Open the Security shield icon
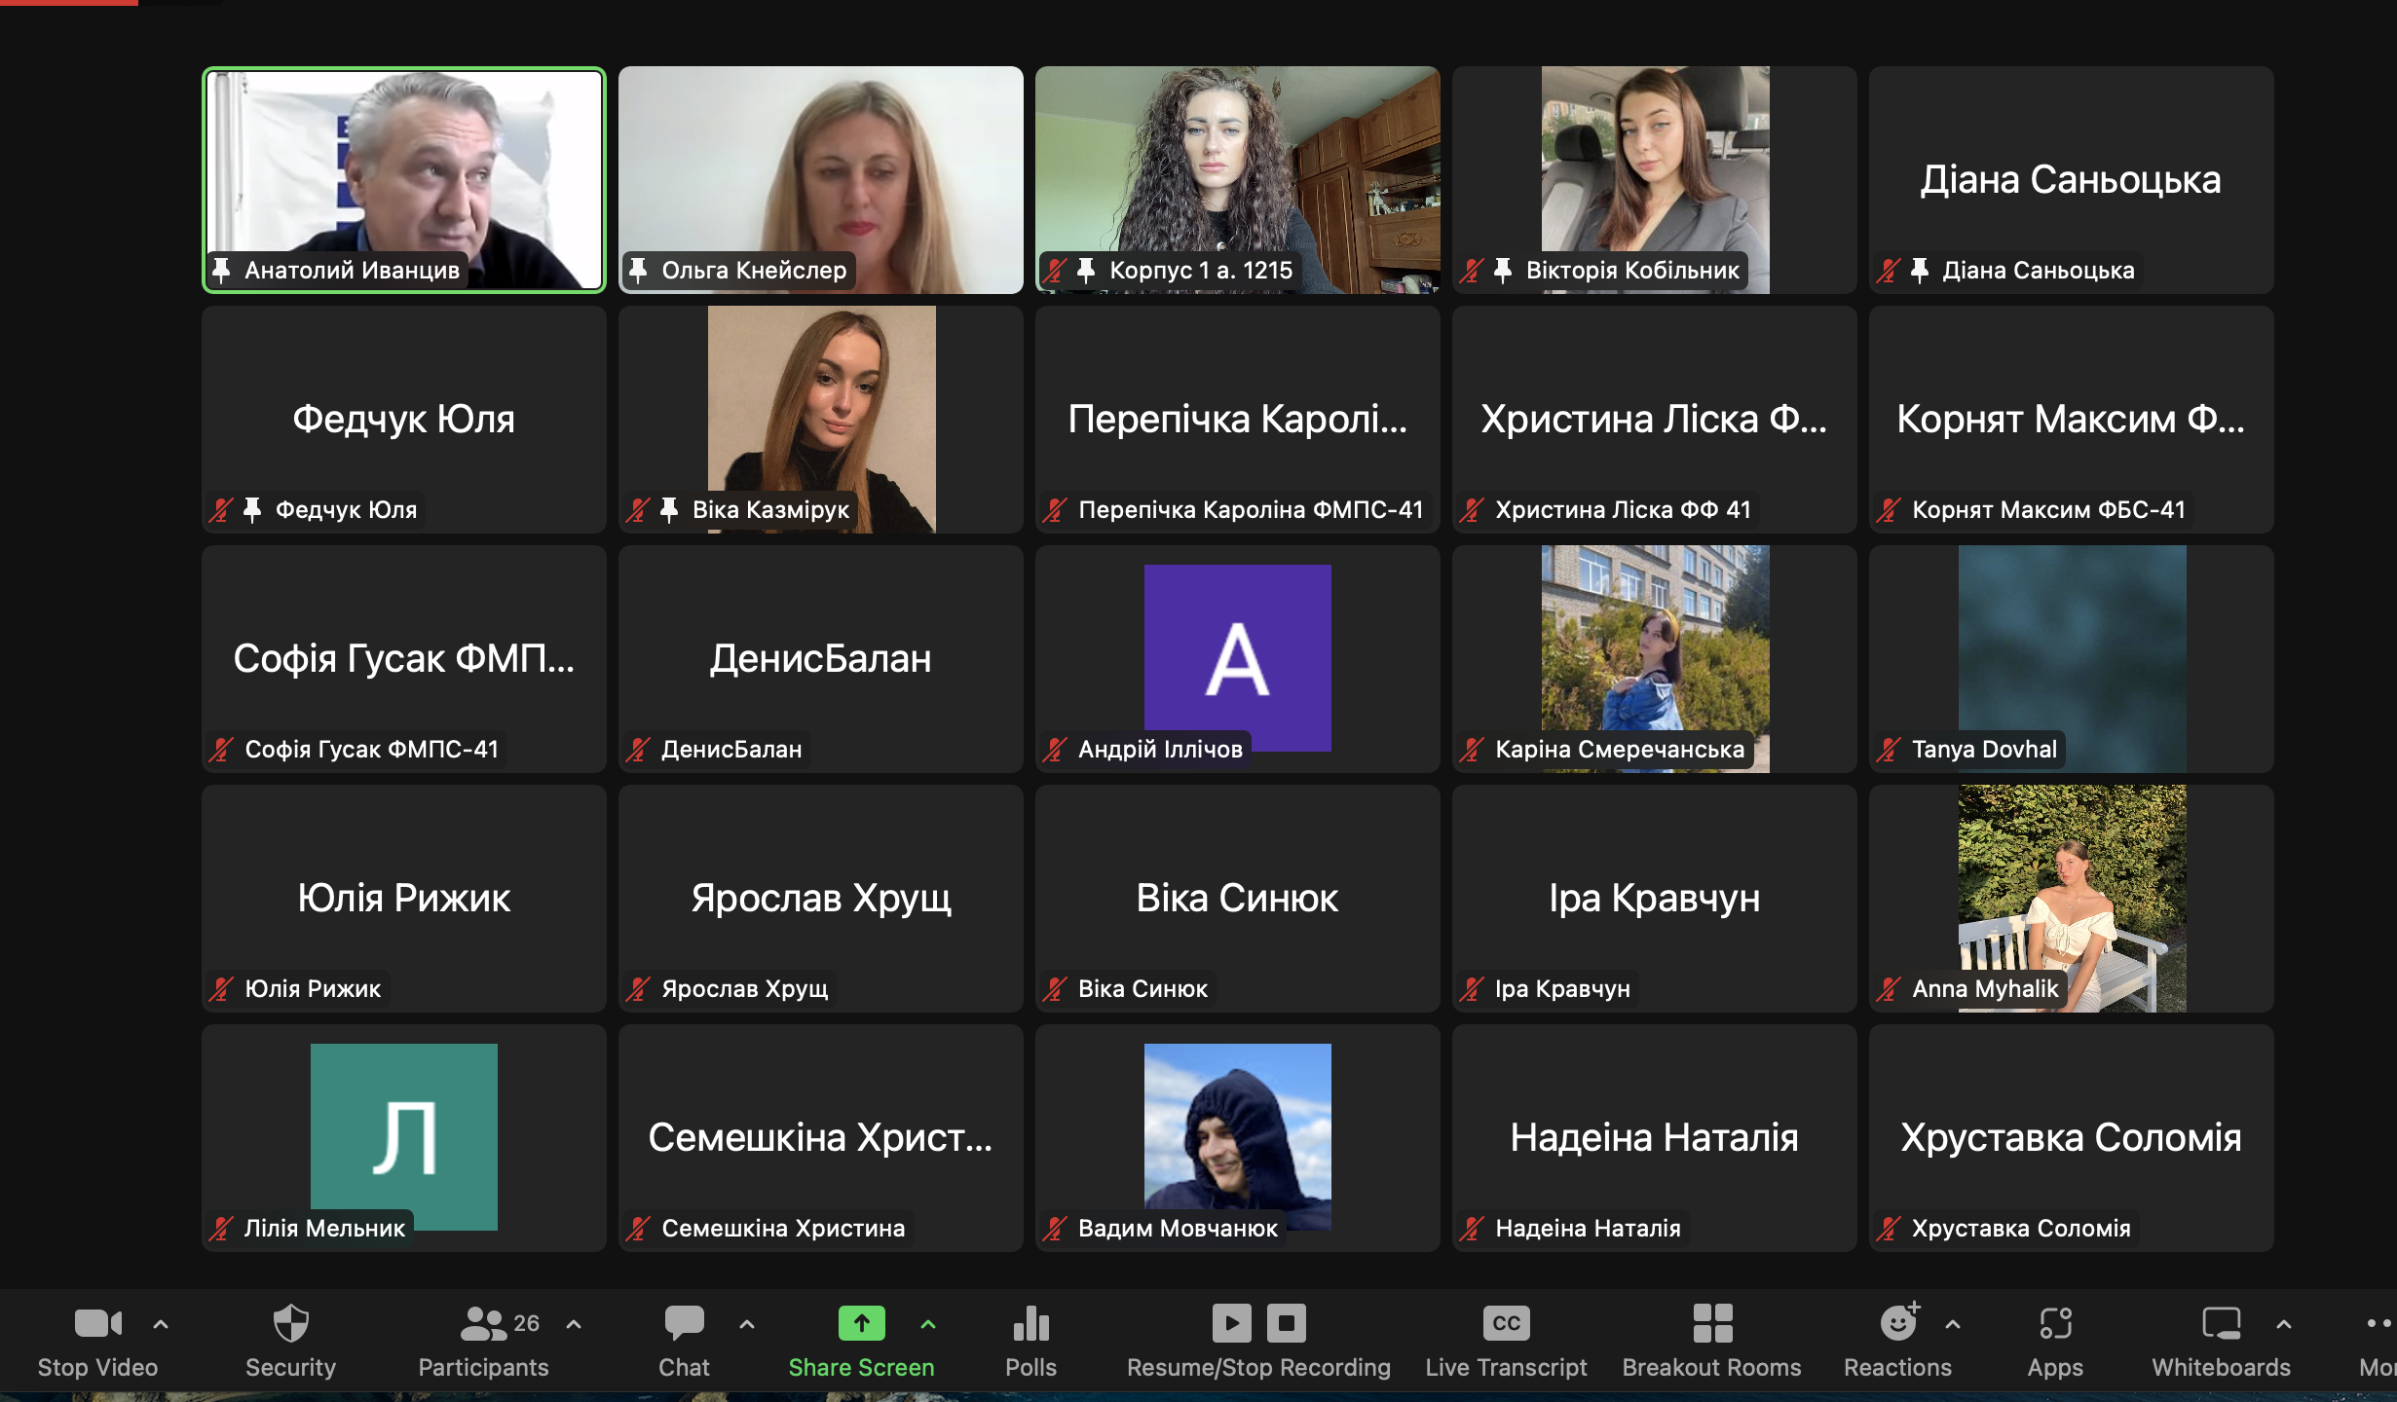This screenshot has width=2397, height=1402. [x=290, y=1323]
